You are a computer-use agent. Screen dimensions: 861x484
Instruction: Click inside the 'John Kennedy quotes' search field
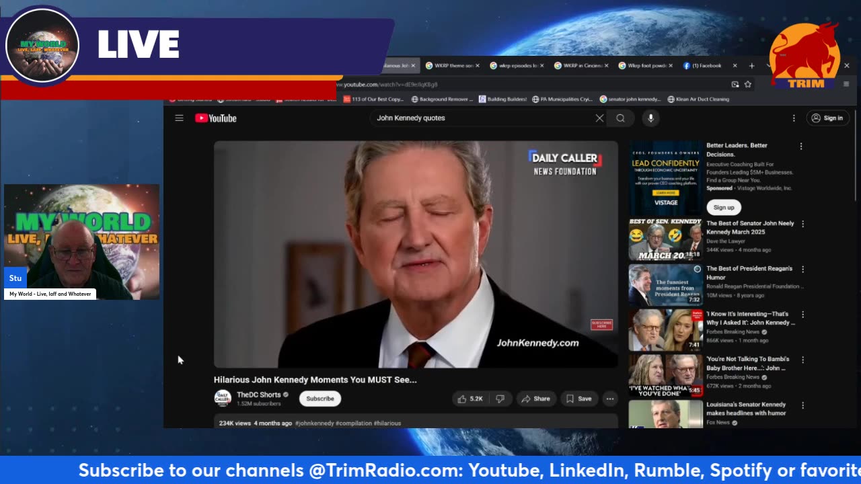pyautogui.click(x=481, y=118)
